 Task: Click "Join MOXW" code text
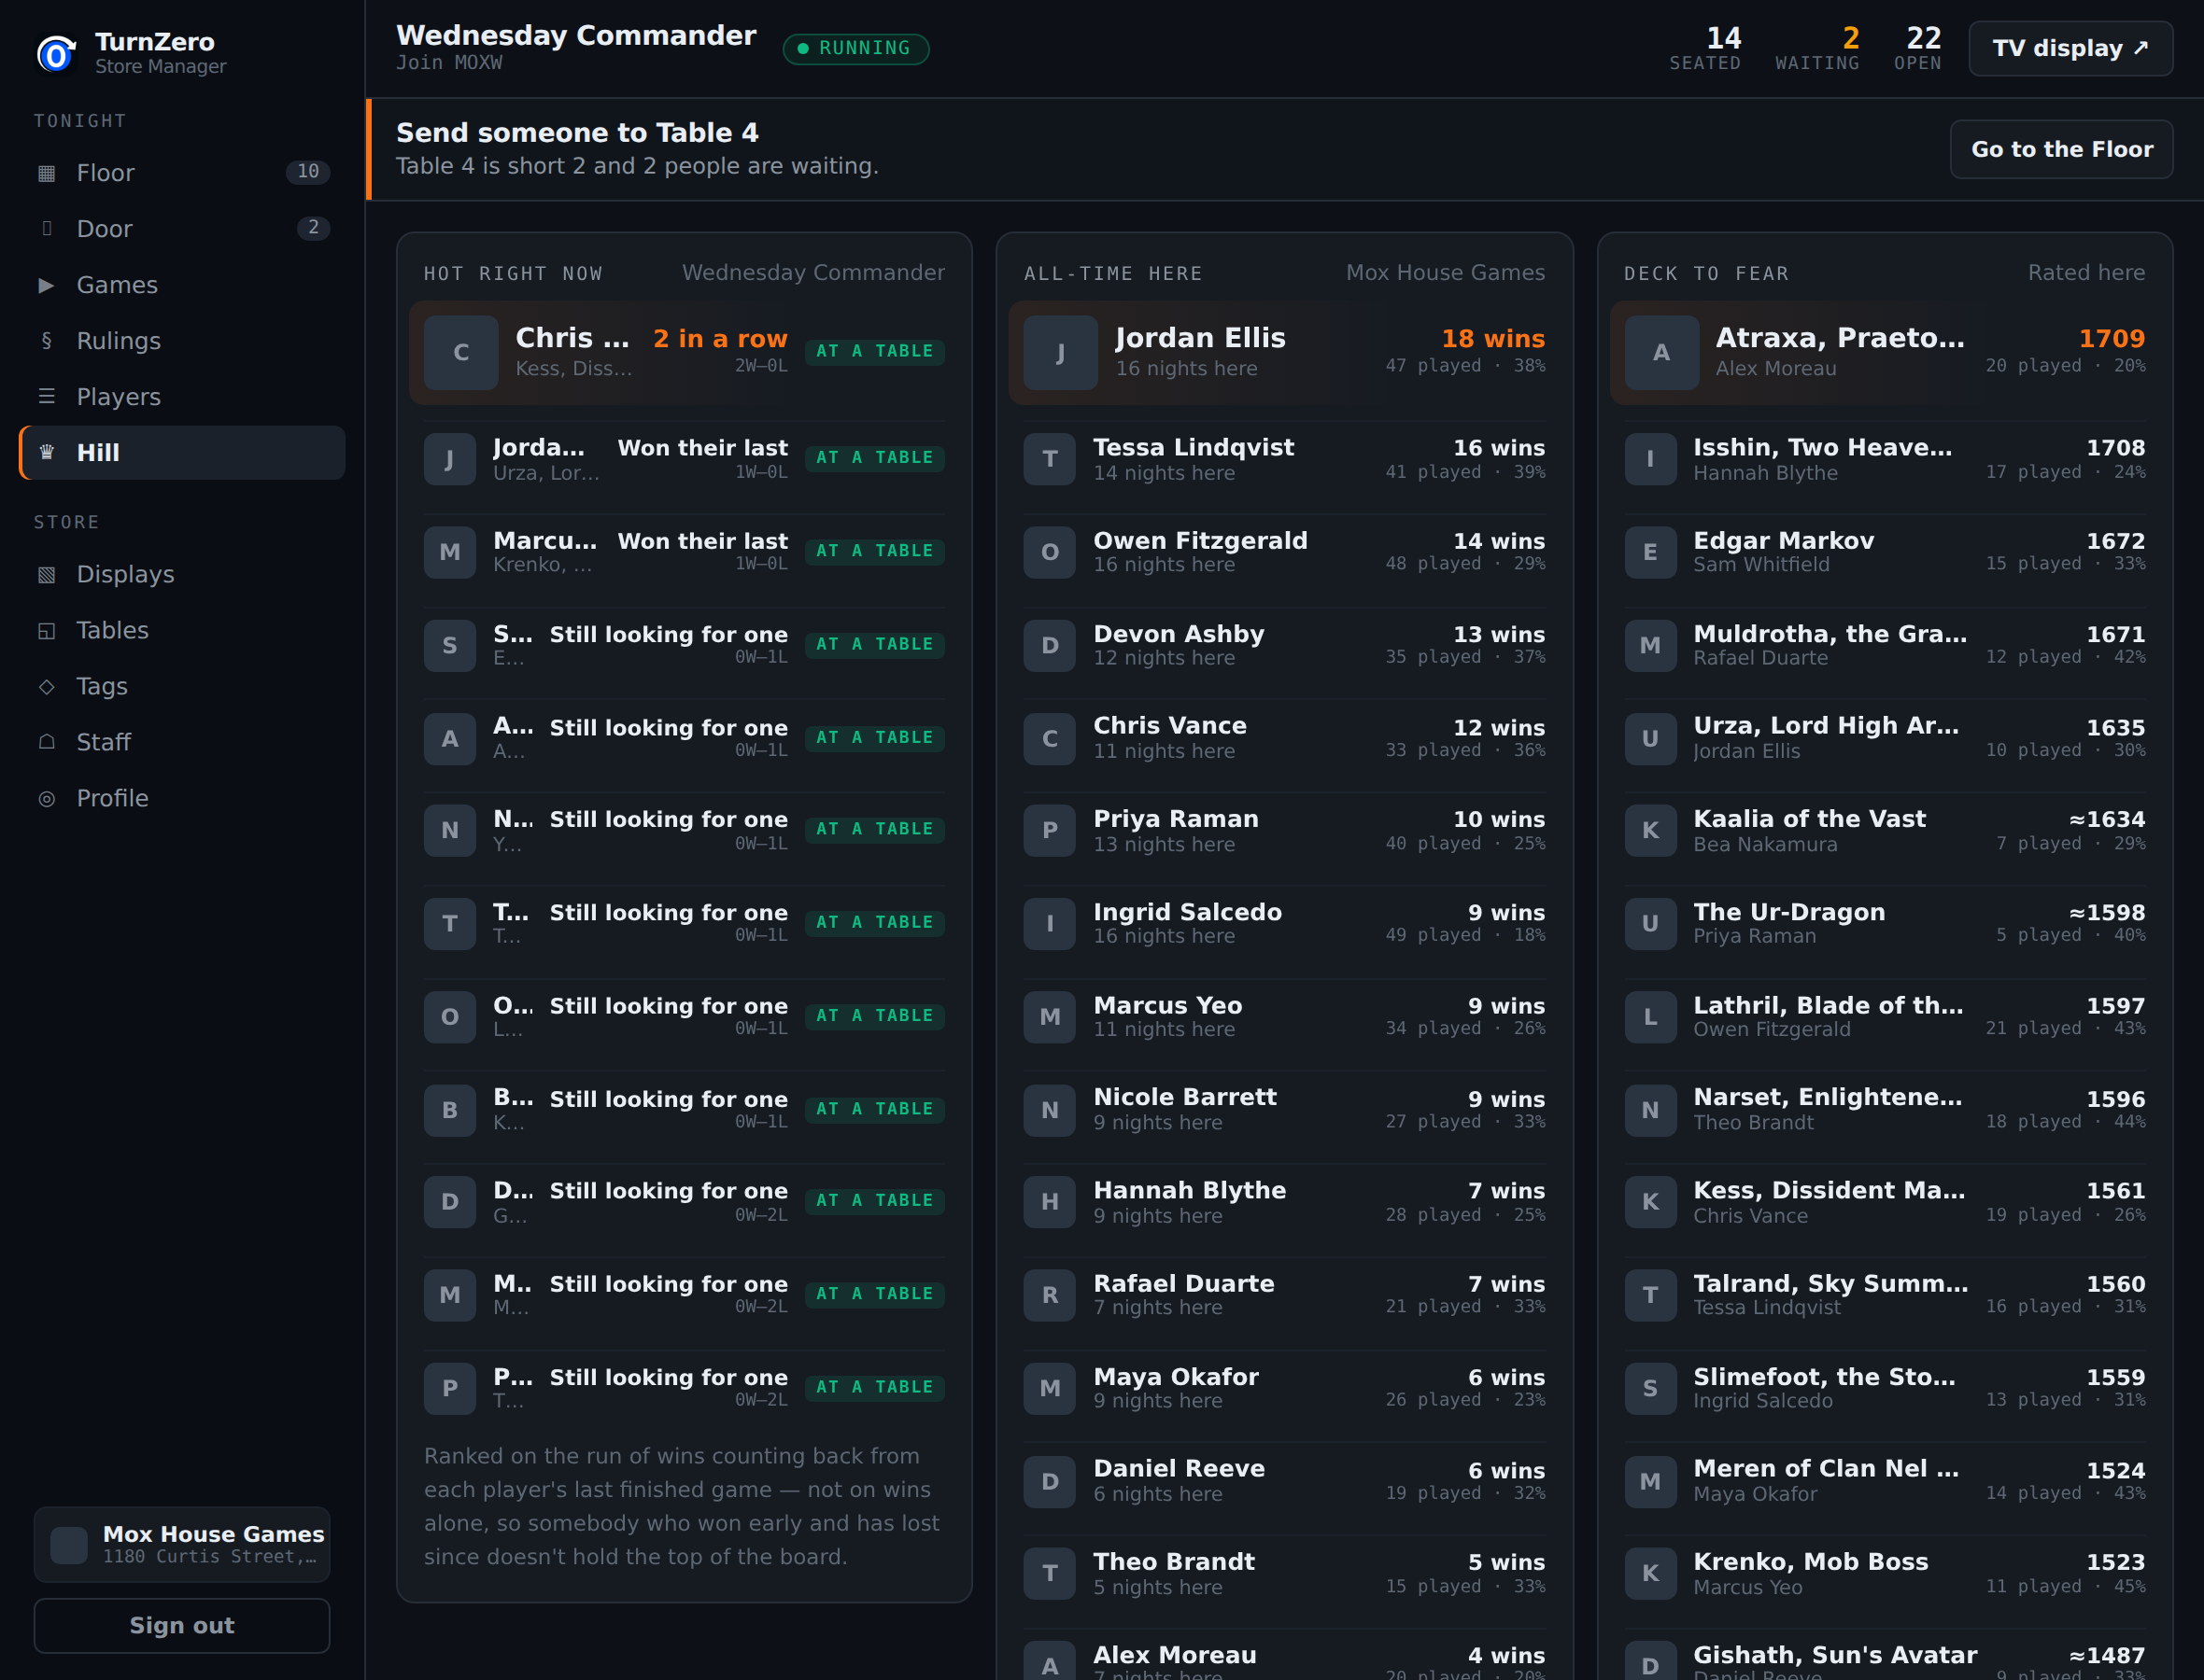coord(449,63)
